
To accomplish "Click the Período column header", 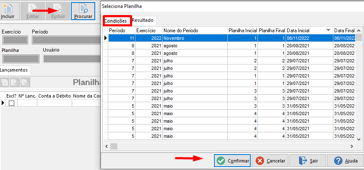I will 122,31.
